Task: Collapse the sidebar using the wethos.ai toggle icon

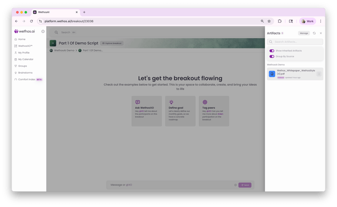Action: pyautogui.click(x=43, y=31)
